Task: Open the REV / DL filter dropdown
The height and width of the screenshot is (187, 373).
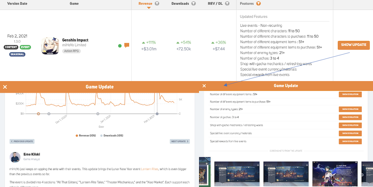Action: pos(227,4)
